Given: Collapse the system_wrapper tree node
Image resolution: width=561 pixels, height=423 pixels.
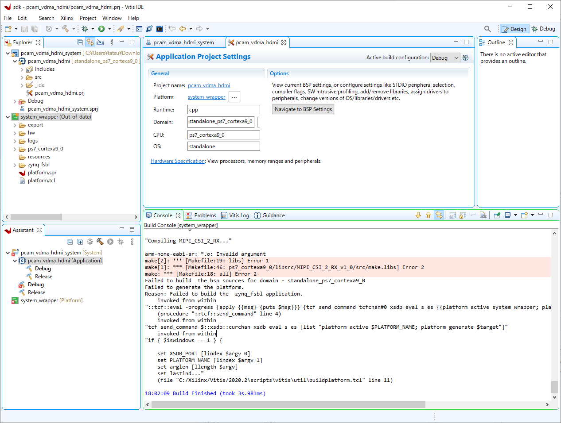Looking at the screenshot, I should pos(8,117).
